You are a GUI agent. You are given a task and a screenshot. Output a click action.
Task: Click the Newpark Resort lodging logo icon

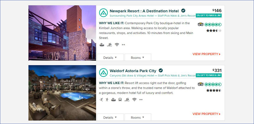103,13
